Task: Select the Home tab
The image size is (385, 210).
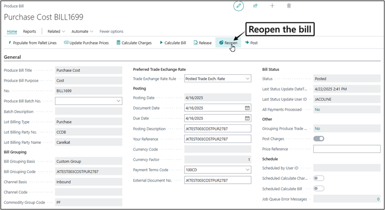Action: tap(12, 32)
